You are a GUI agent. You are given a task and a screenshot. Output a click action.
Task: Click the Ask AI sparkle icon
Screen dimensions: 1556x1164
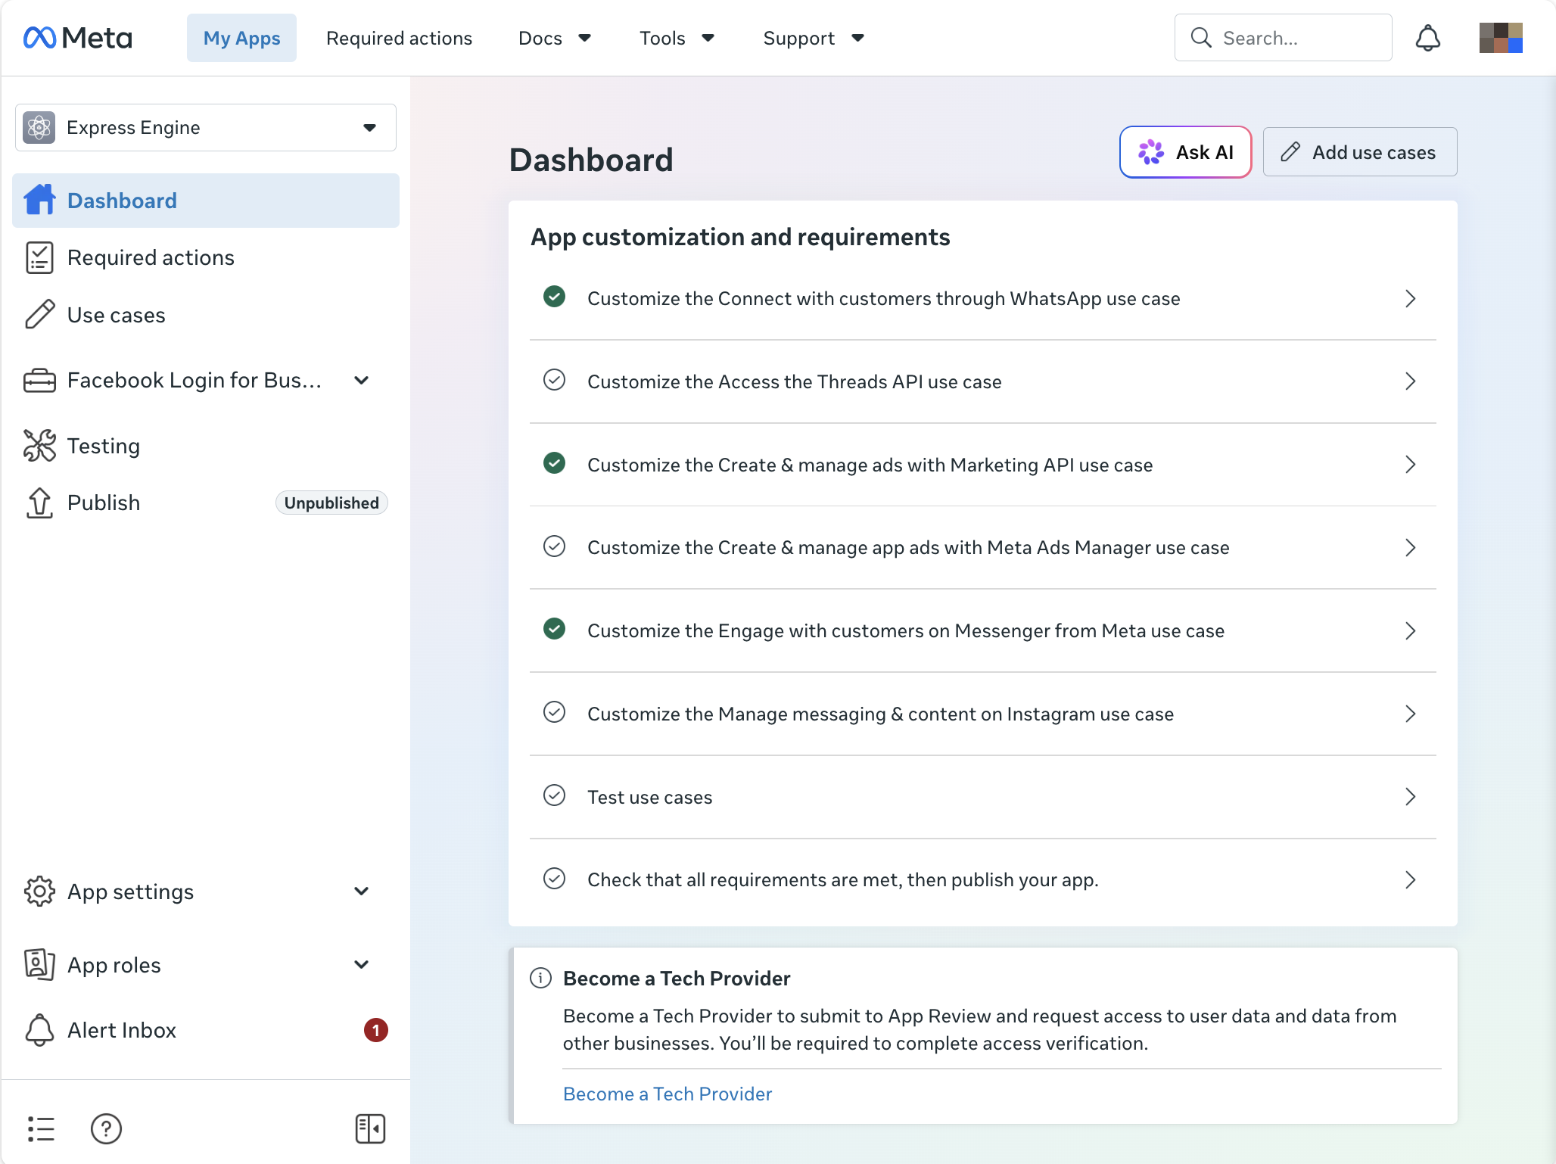[1151, 152]
